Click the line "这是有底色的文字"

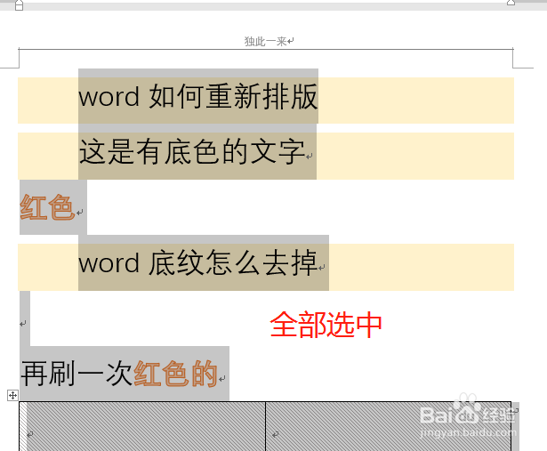pos(192,151)
